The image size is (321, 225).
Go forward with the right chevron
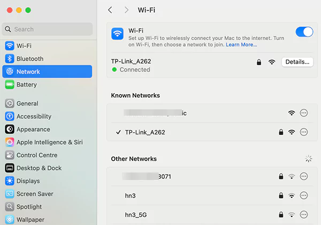[x=126, y=10]
